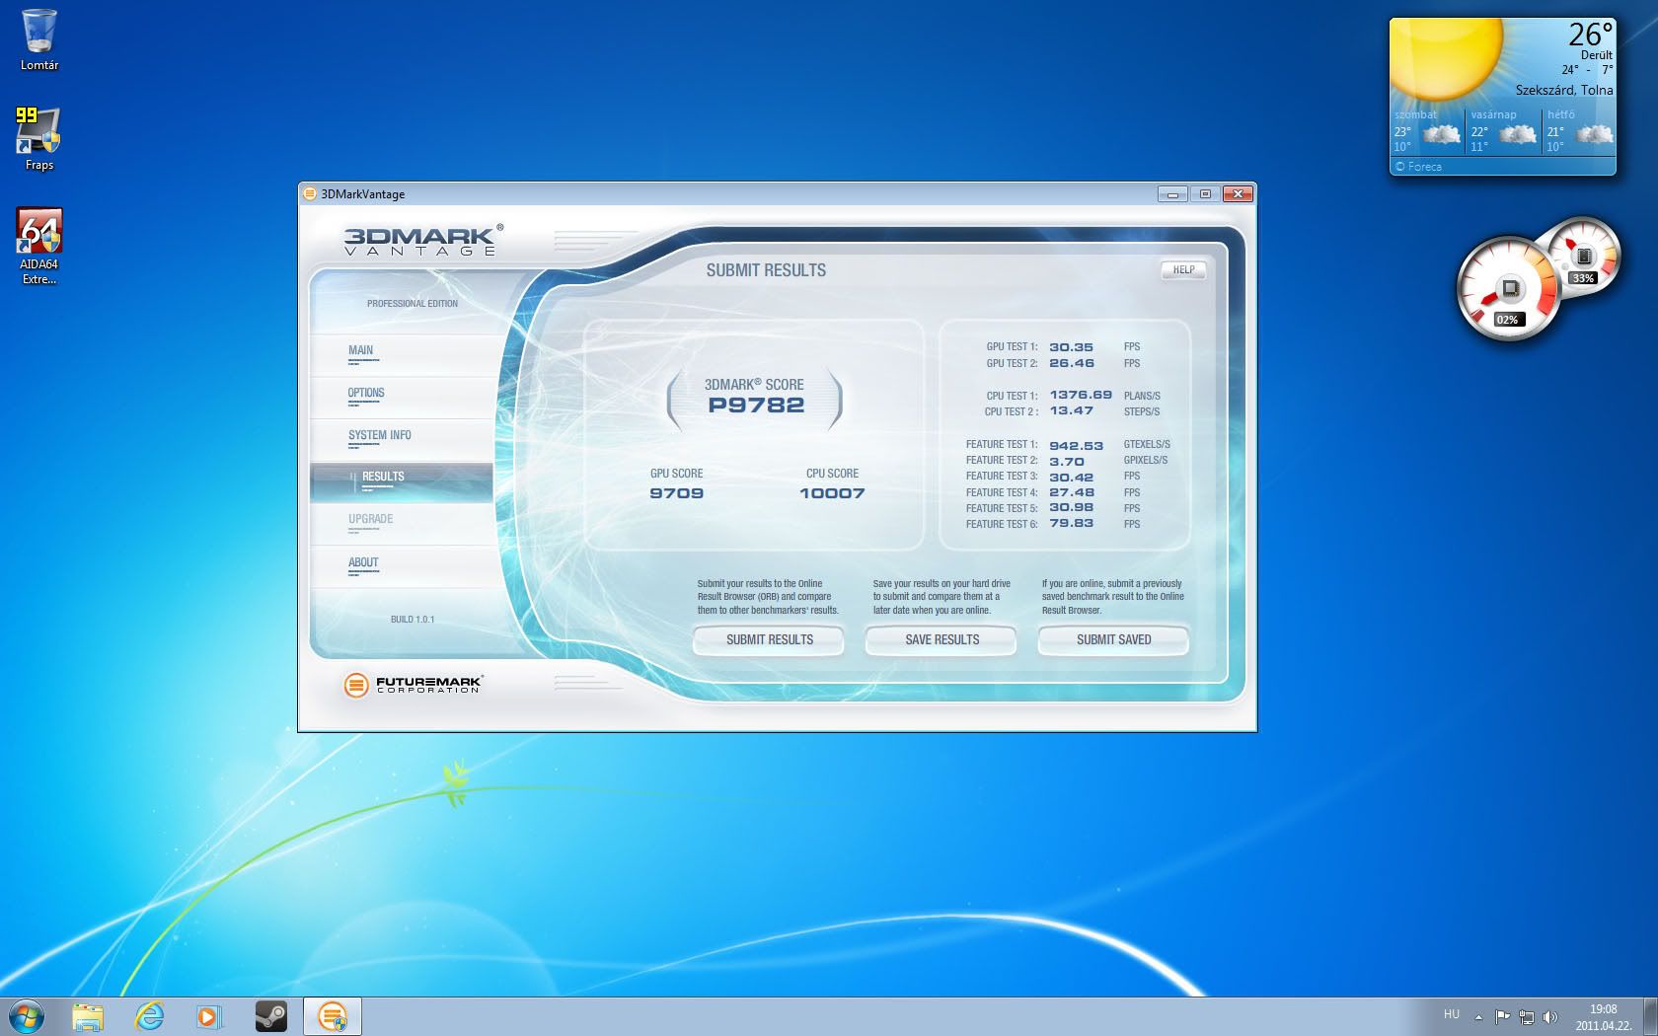
Task: Click FEATURE TEST 4 value 27.48
Action: 1071,492
